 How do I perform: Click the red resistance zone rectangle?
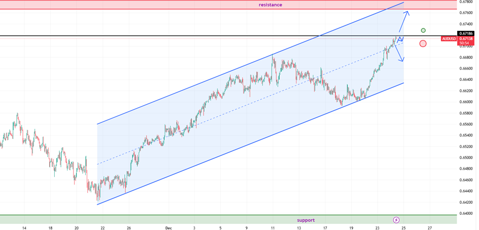coord(152,5)
